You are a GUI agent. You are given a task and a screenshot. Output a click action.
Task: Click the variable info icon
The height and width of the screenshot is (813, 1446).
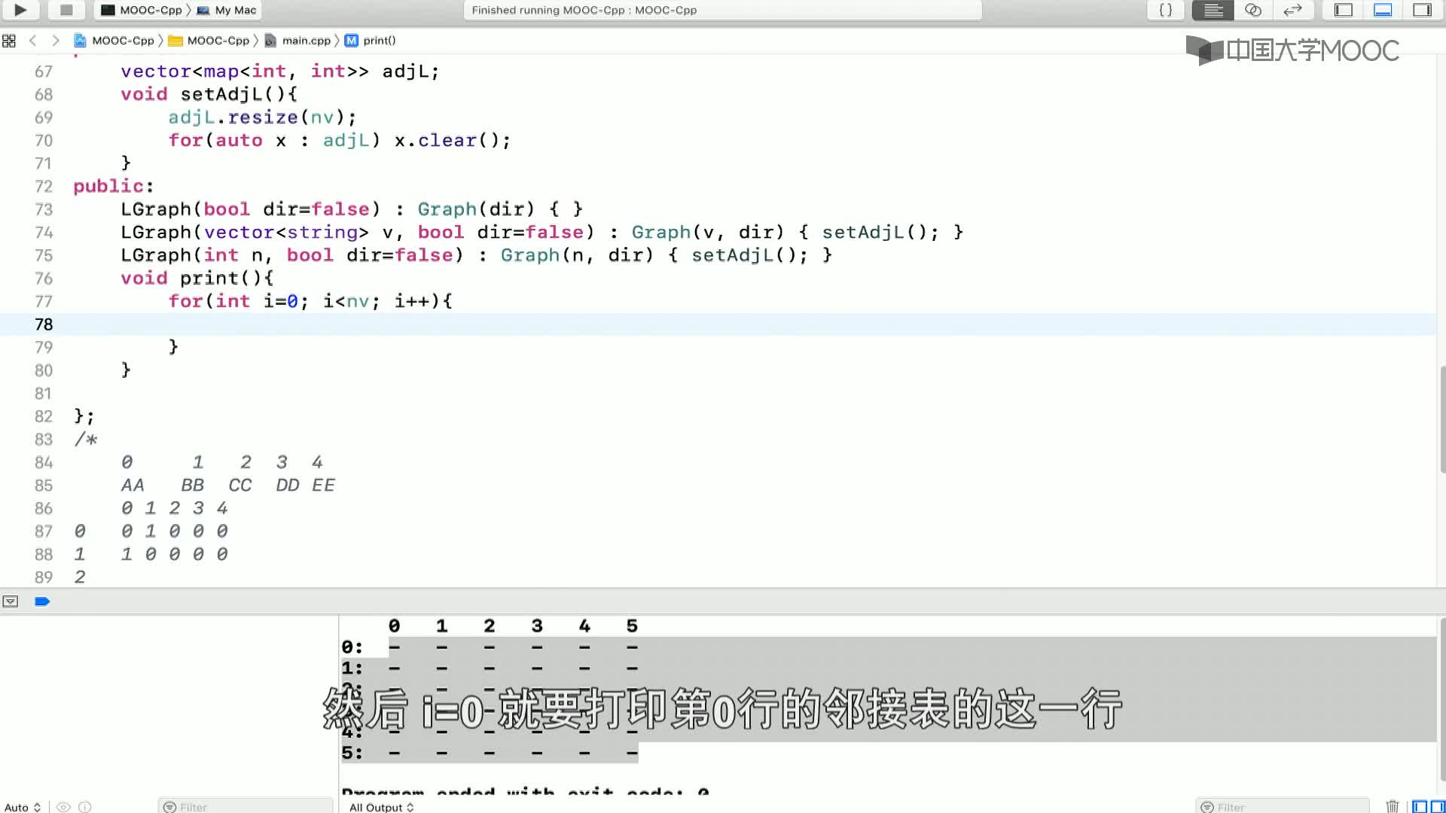(x=85, y=807)
